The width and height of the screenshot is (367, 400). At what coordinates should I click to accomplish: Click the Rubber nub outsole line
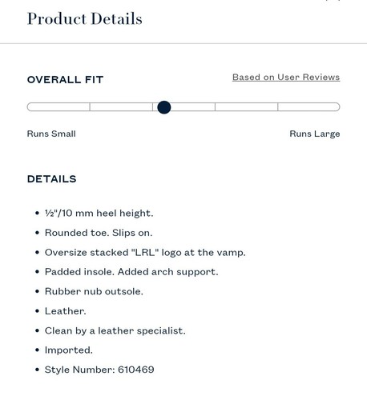[94, 291]
